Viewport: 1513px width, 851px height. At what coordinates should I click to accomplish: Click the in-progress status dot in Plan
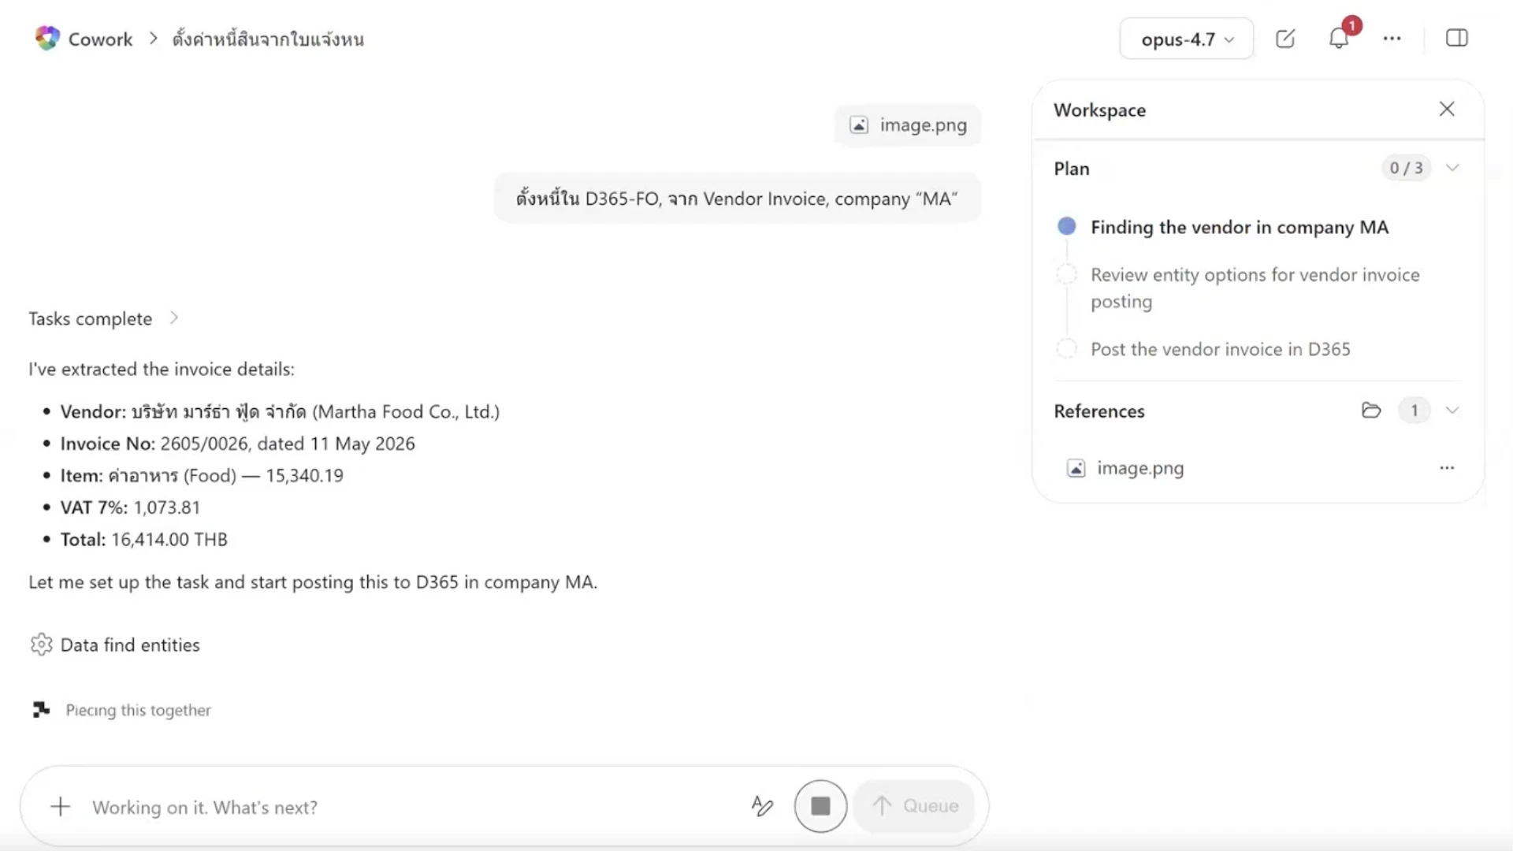click(1066, 226)
